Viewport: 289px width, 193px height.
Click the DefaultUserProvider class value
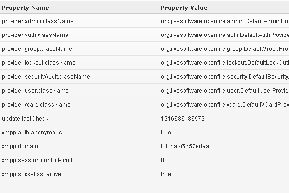click(225, 91)
